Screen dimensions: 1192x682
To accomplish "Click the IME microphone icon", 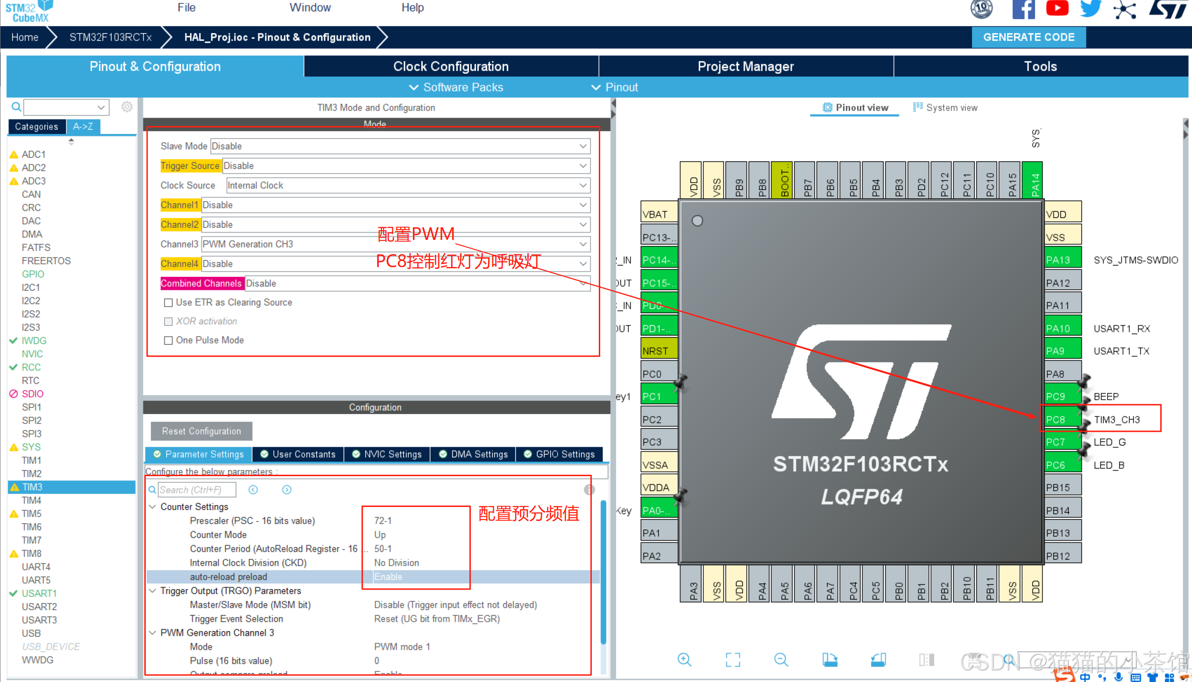I will [x=1119, y=677].
